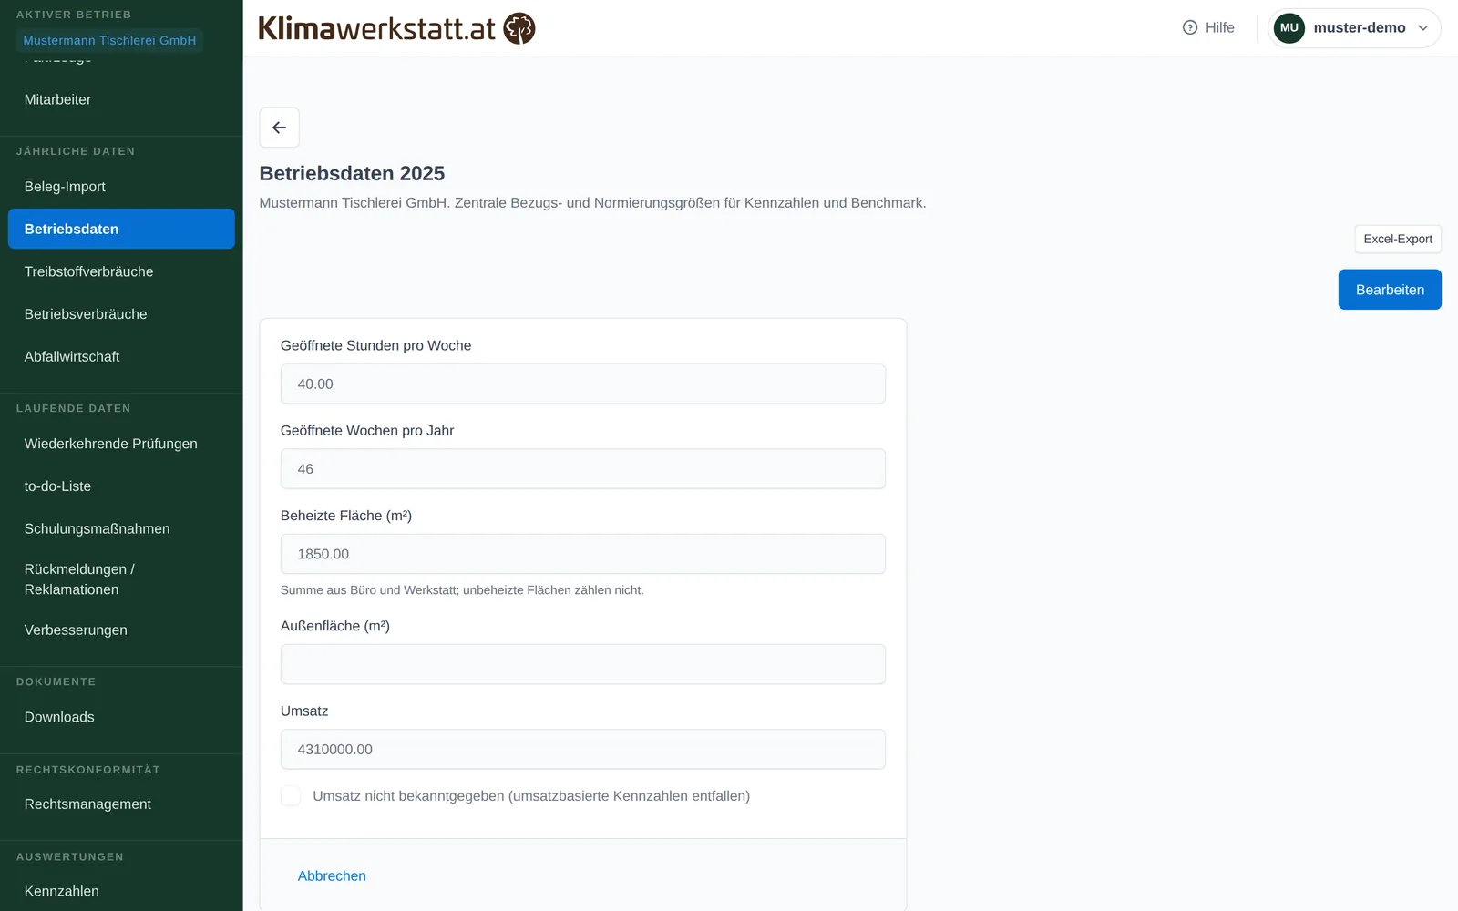1458x911 pixels.
Task: Open Kennzahlen under Auswertungen
Action: (x=121, y=891)
